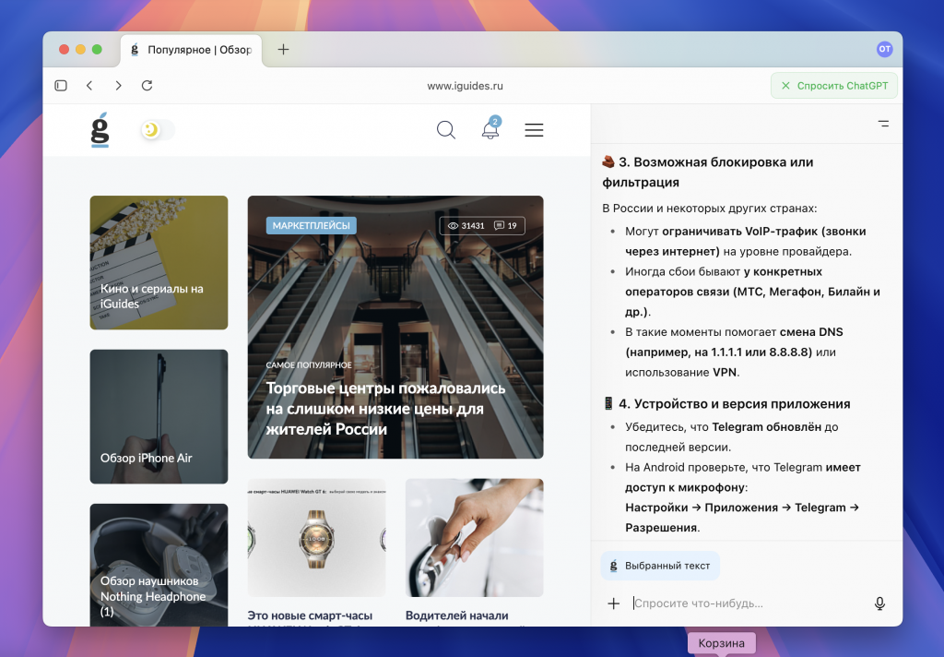This screenshot has height=657, width=944.
Task: Click the Корзина dock tooltip
Action: click(x=721, y=643)
